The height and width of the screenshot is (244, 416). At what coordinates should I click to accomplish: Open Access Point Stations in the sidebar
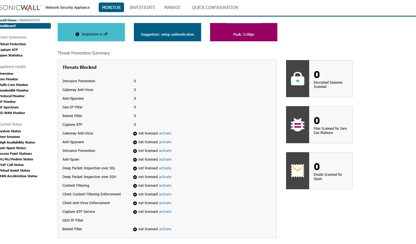[16, 154]
